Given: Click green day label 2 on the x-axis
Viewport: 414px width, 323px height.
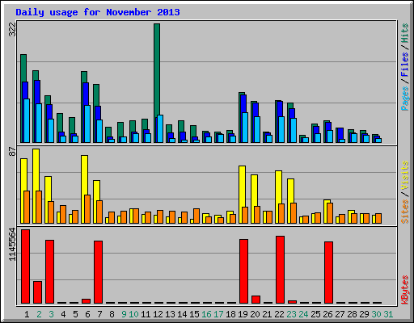Looking at the screenshot, I should click(39, 314).
